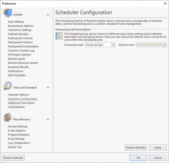
Task: Select Deployment Account
Action: coord(20,38)
